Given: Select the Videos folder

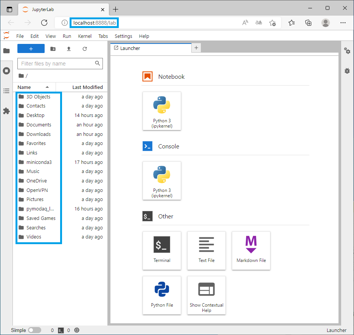Looking at the screenshot, I should coord(61,237).
